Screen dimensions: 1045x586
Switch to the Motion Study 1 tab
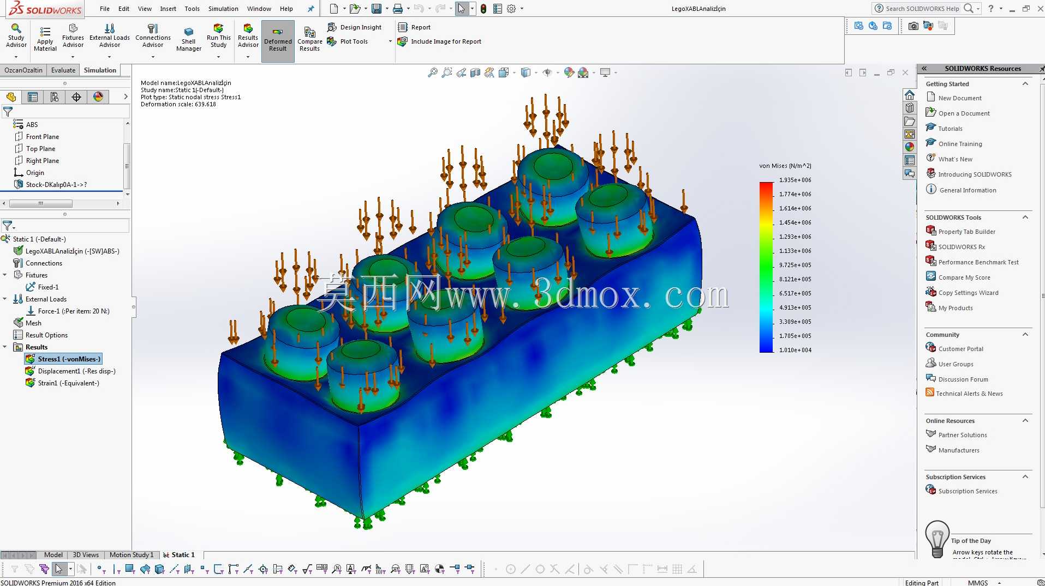(x=132, y=555)
